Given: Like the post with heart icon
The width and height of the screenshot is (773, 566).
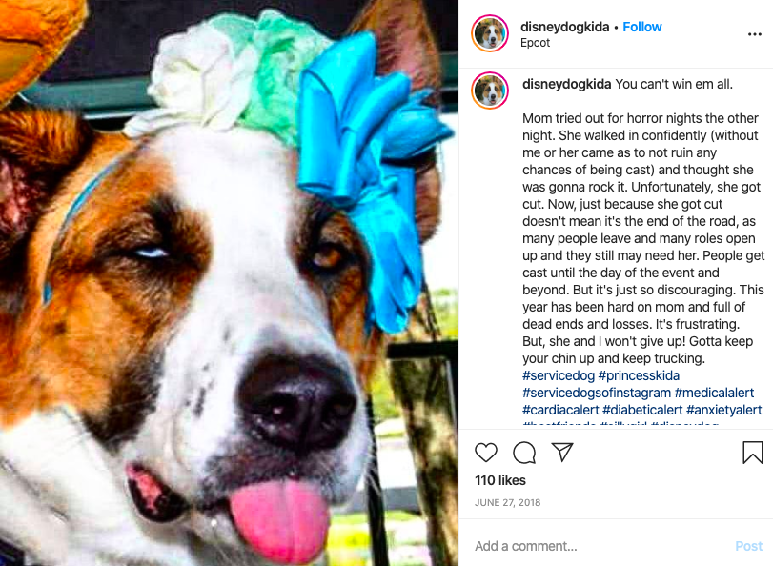Looking at the screenshot, I should click(485, 452).
